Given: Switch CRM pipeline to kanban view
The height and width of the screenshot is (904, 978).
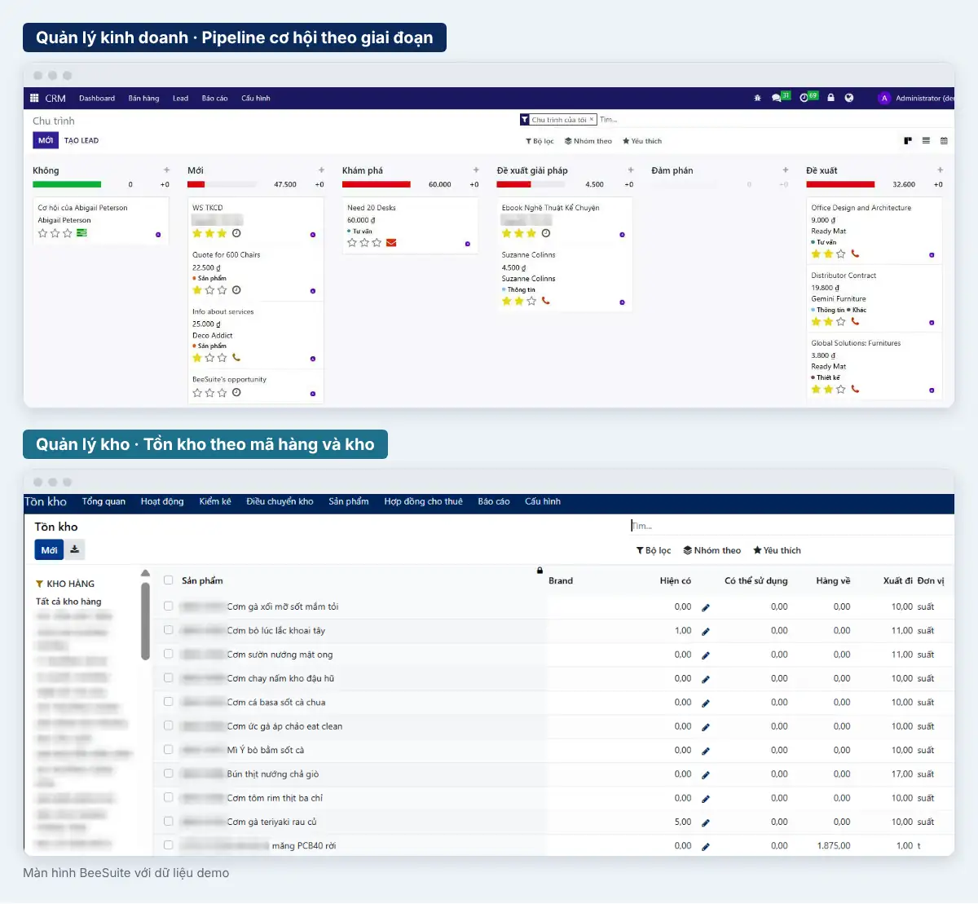Looking at the screenshot, I should [x=908, y=141].
